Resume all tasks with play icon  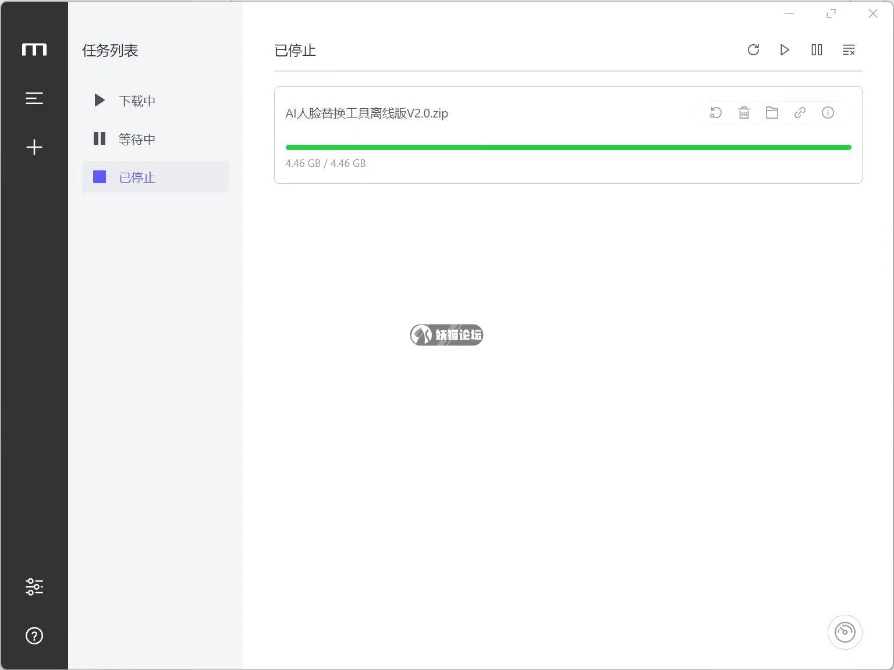785,50
